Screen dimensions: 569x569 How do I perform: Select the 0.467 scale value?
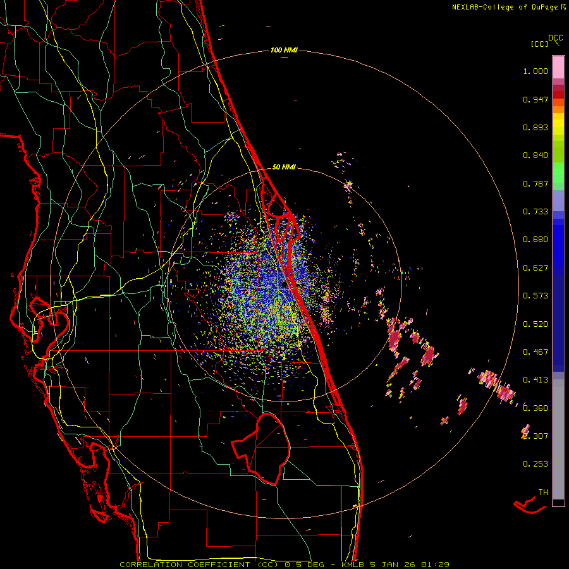pos(535,352)
